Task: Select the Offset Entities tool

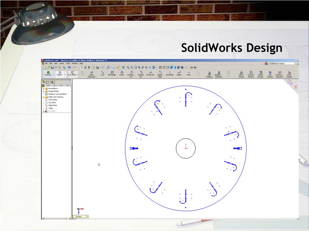Action: (260, 74)
